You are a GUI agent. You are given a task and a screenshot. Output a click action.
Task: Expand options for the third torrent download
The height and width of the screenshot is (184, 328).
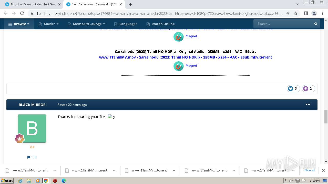point(174,170)
